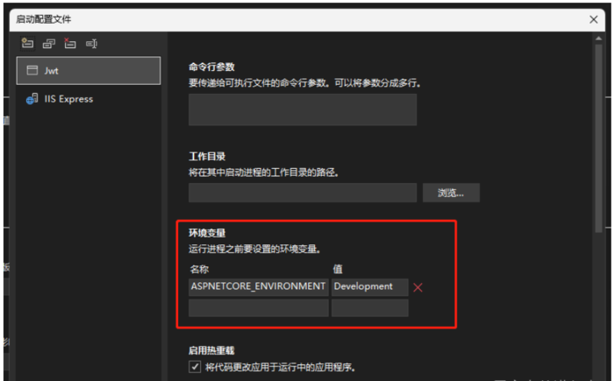Click the vertical scrollbar thumb
The image size is (614, 381).
pos(598,138)
